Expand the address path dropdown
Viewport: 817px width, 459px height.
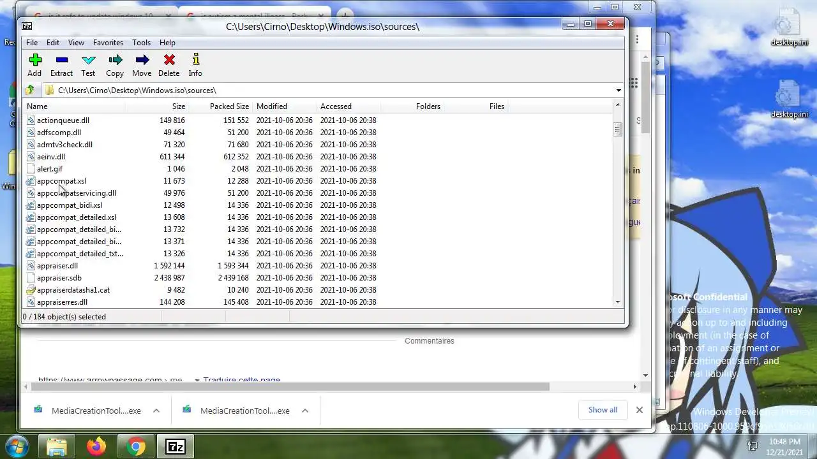[618, 91]
